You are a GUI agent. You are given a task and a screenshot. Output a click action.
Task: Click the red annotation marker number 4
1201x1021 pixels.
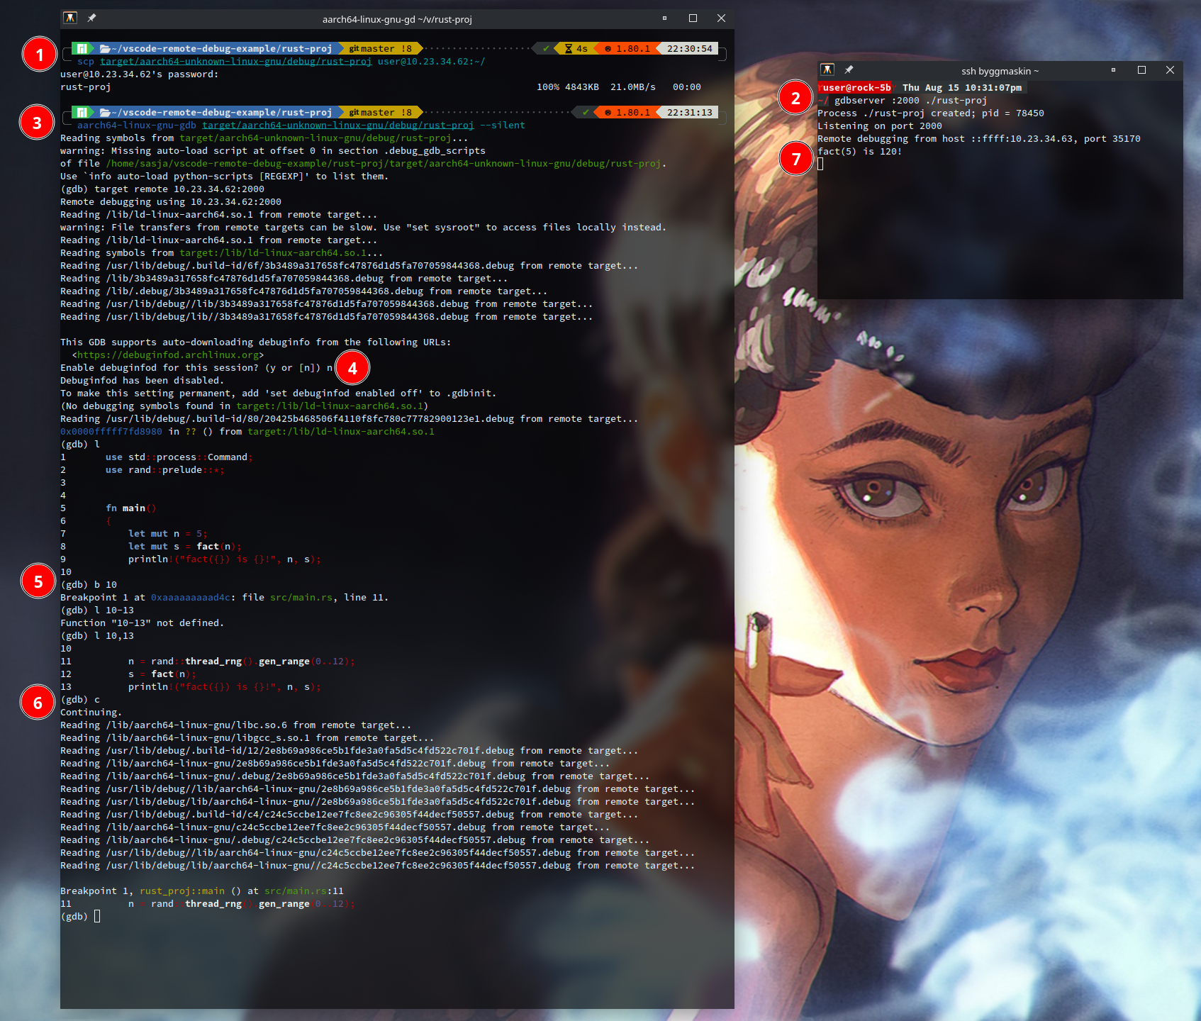coord(352,368)
